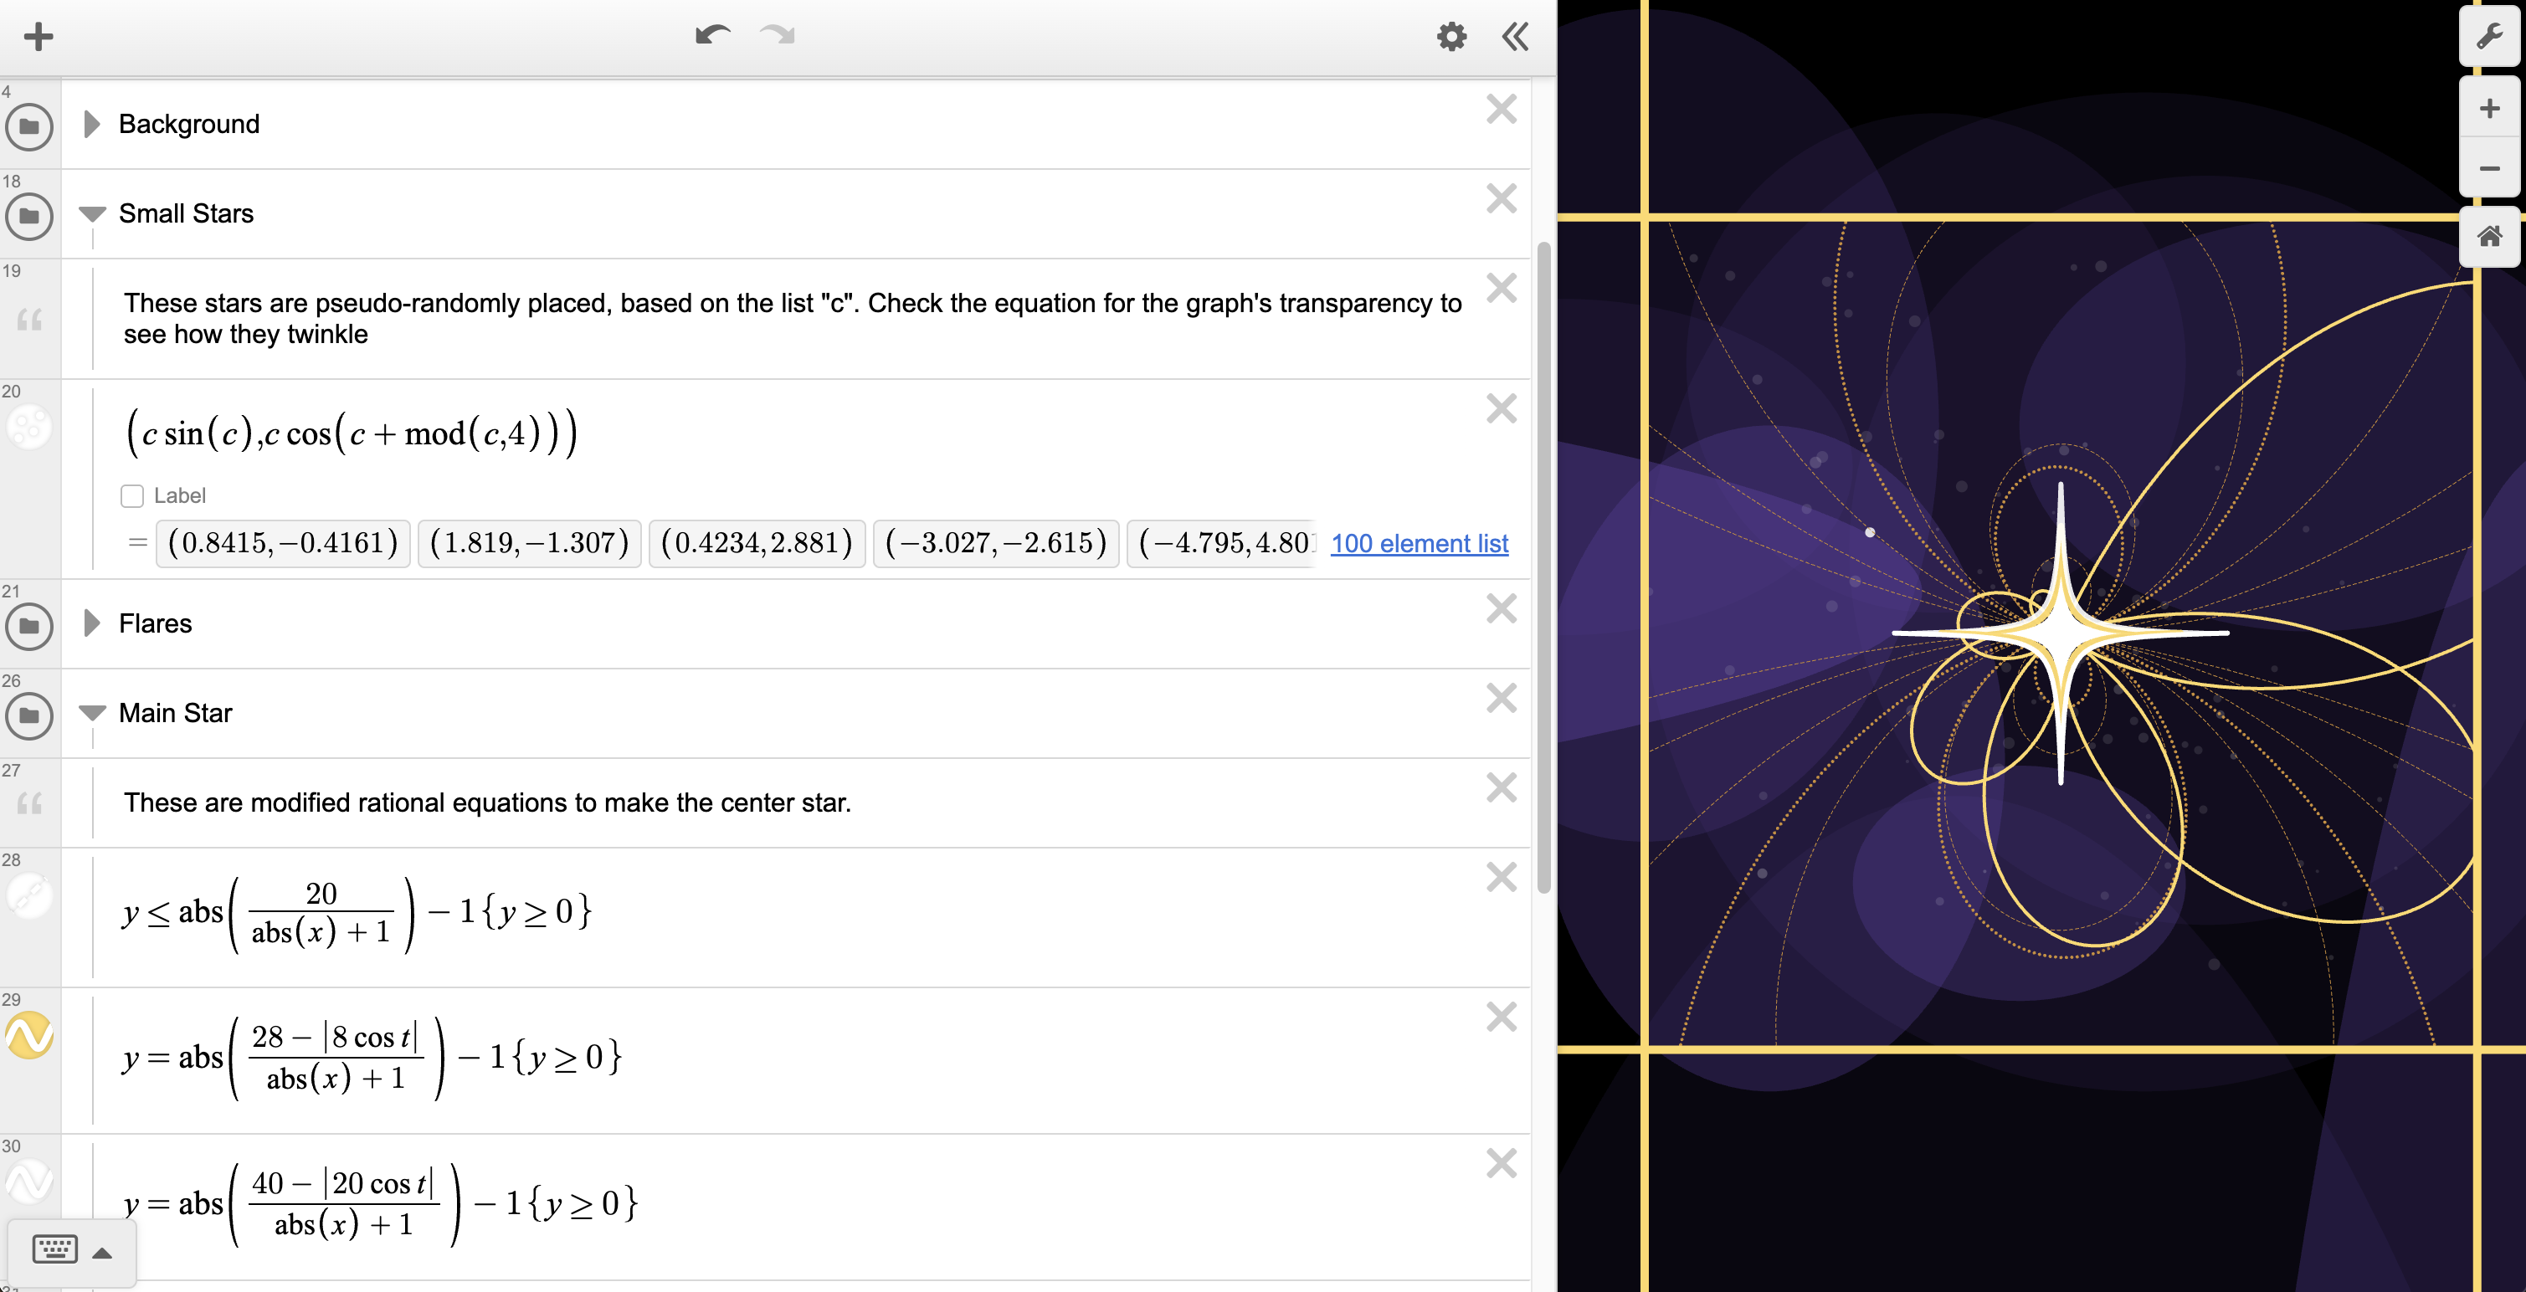Viewport: 2526px width, 1292px height.
Task: Toggle visibility of the Small Stars folder
Action: tap(29, 216)
